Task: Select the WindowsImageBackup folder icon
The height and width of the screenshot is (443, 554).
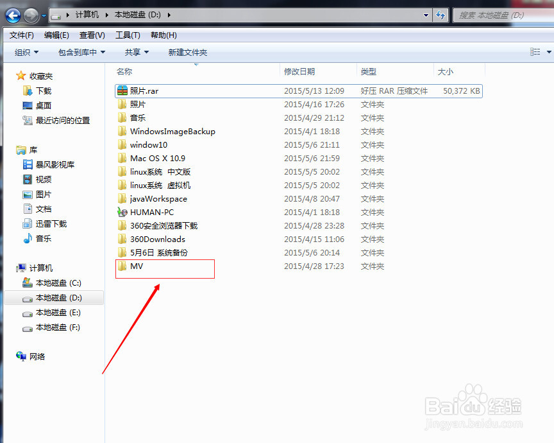Action: 122,131
